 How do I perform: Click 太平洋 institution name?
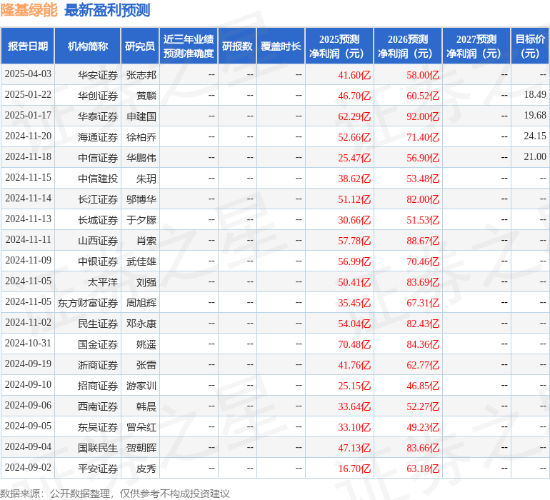(x=102, y=282)
